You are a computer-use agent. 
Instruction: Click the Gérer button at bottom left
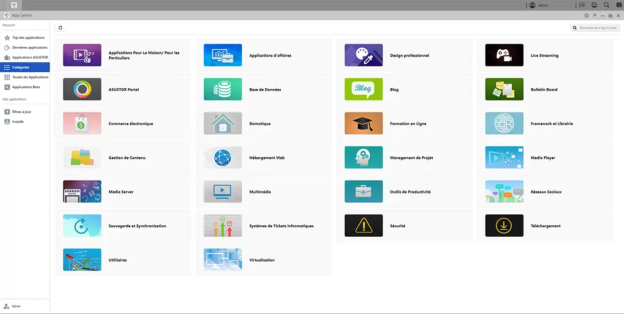pyautogui.click(x=16, y=306)
